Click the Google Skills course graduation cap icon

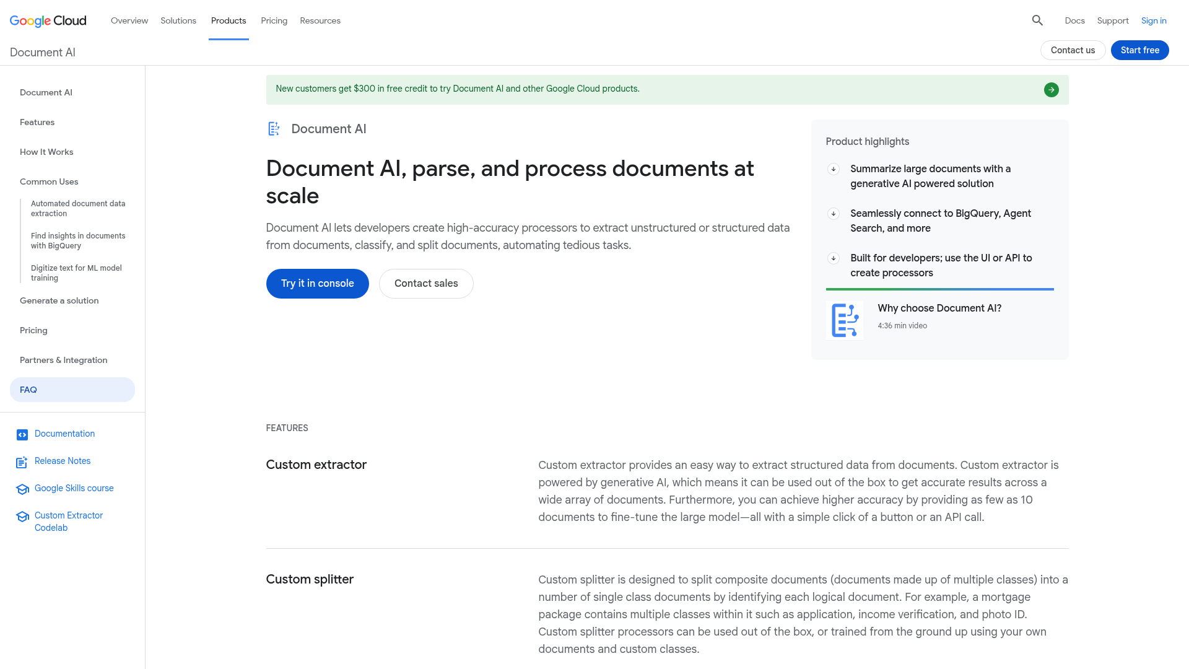point(22,489)
